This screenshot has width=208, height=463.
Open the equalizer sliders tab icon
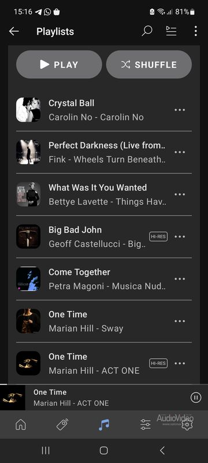(146, 425)
